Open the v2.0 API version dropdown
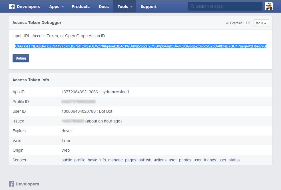 coord(261,23)
